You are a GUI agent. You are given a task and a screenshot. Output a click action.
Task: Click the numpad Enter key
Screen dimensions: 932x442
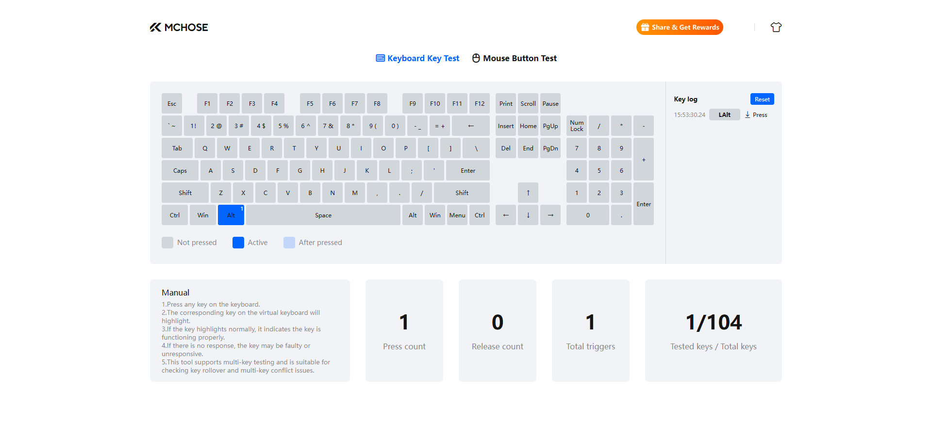pyautogui.click(x=644, y=204)
